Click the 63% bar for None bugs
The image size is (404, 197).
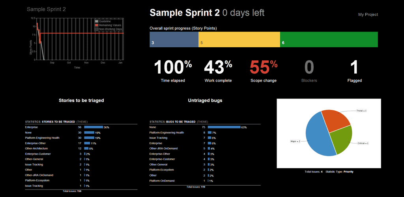pos(224,127)
